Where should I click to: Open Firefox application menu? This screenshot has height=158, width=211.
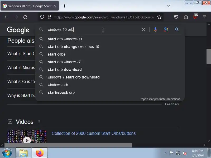pos(205,17)
